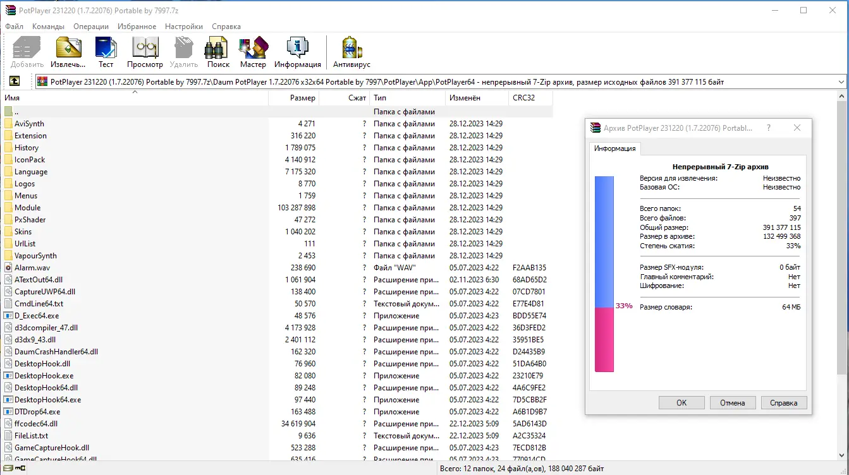Open the Файл menu

(x=15, y=27)
